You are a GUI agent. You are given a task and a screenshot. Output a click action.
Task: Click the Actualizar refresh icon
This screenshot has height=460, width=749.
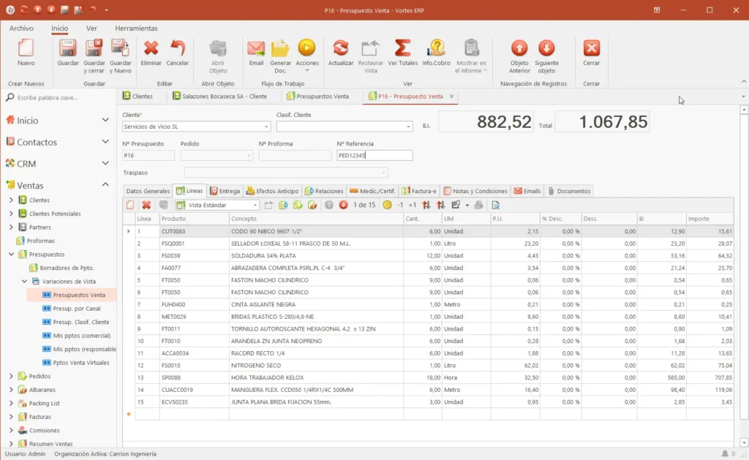(341, 48)
